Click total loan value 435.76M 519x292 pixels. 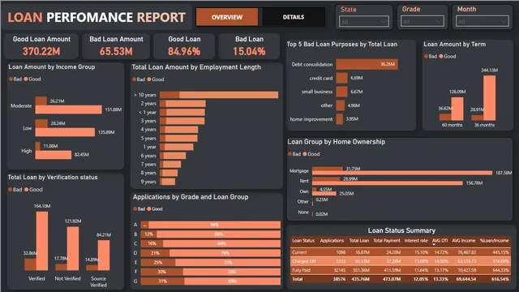tap(362, 279)
